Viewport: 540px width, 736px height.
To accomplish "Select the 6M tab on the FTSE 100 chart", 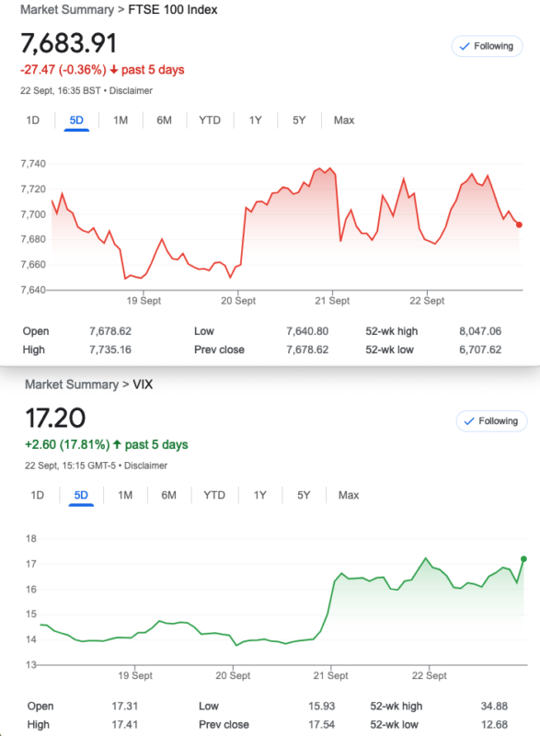I will click(164, 121).
